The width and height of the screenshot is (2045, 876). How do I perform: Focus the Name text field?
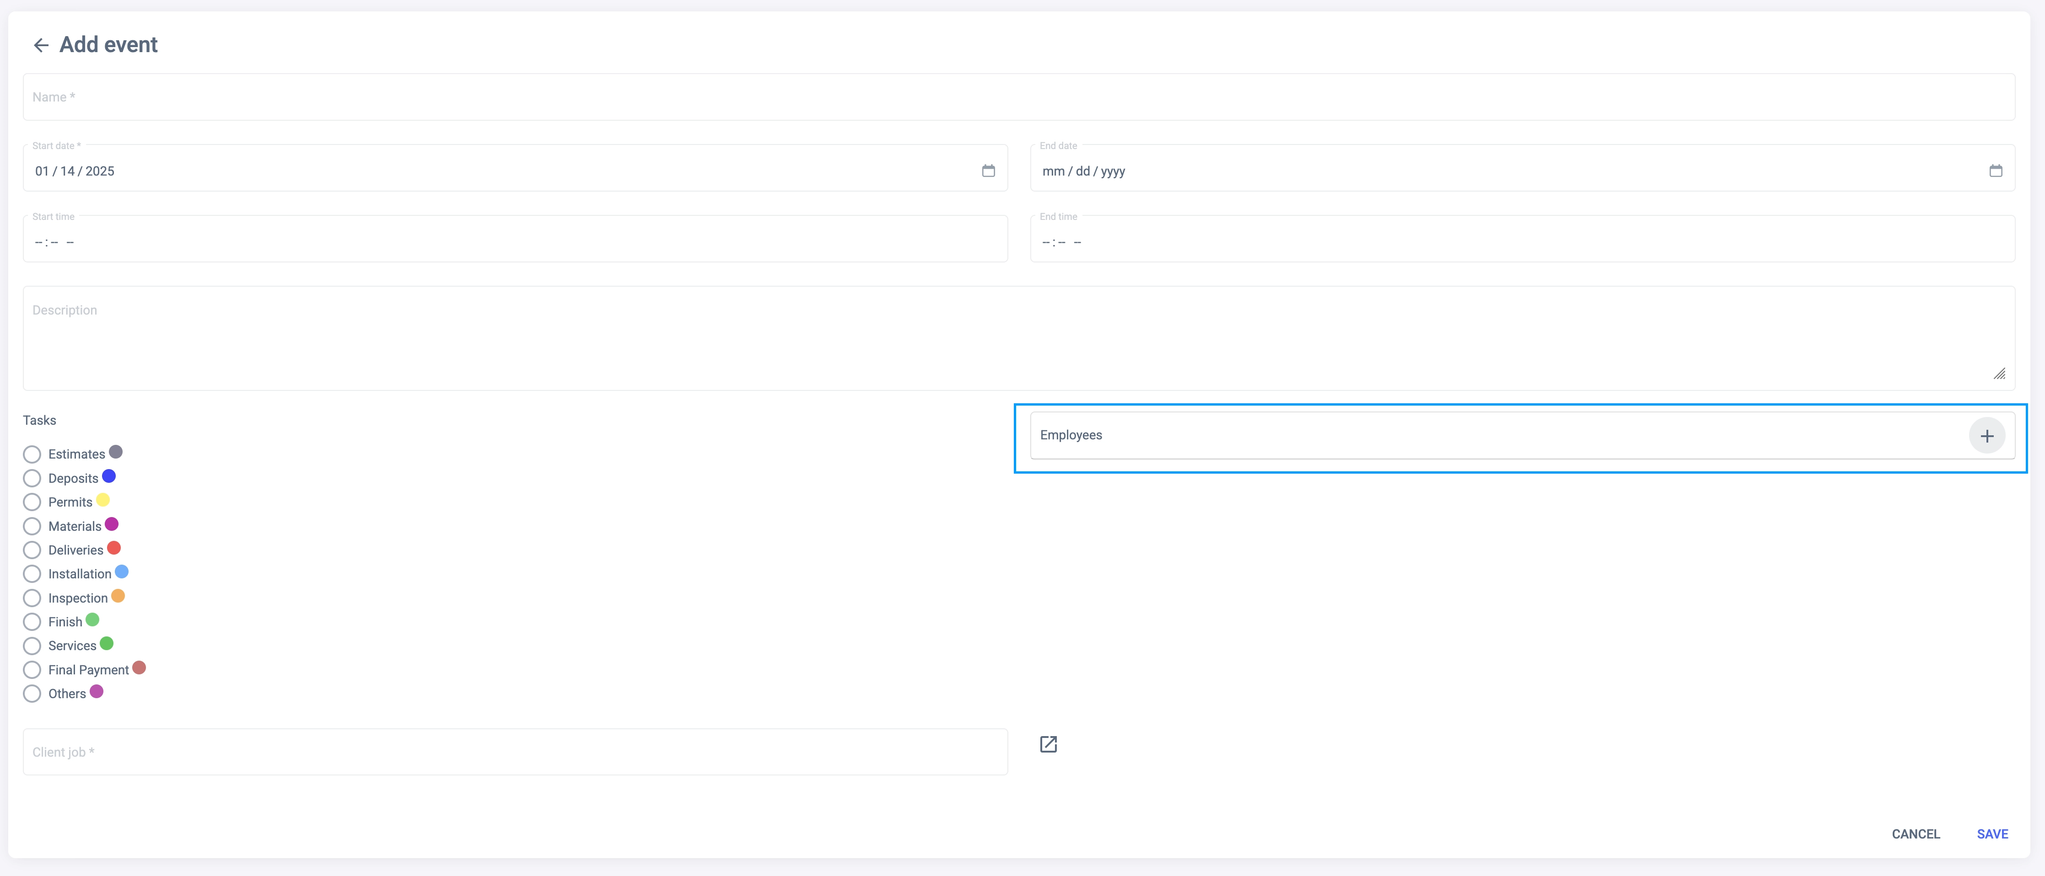[1018, 97]
